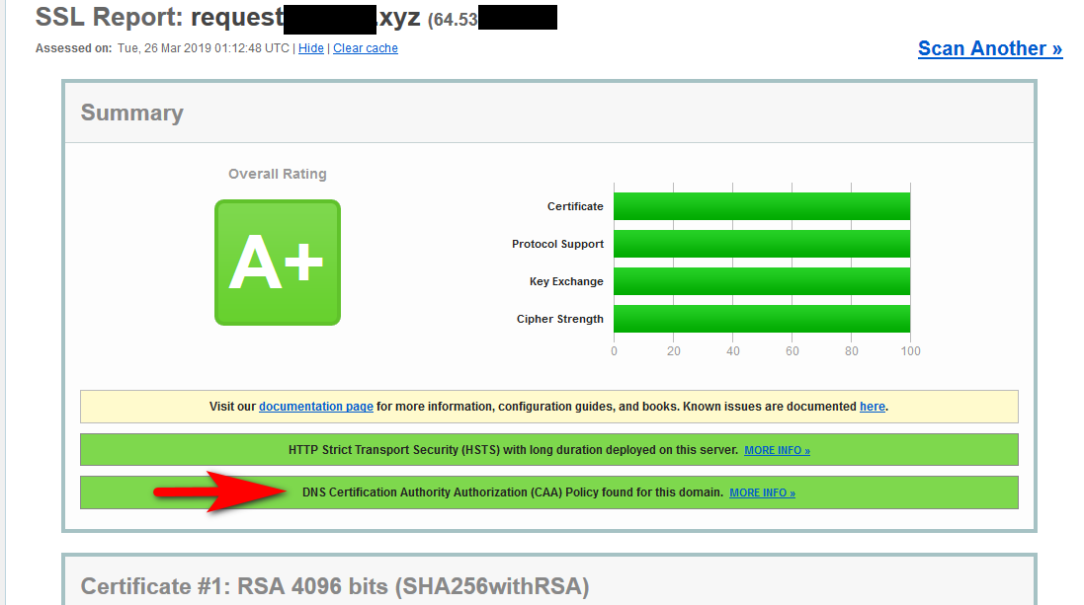Open MORE INFO on the CAA policy banner
Screen dimensions: 1084x605
tap(761, 492)
